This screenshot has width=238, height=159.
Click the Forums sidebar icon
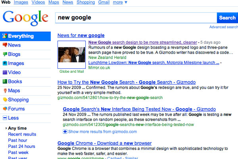click(x=5, y=109)
